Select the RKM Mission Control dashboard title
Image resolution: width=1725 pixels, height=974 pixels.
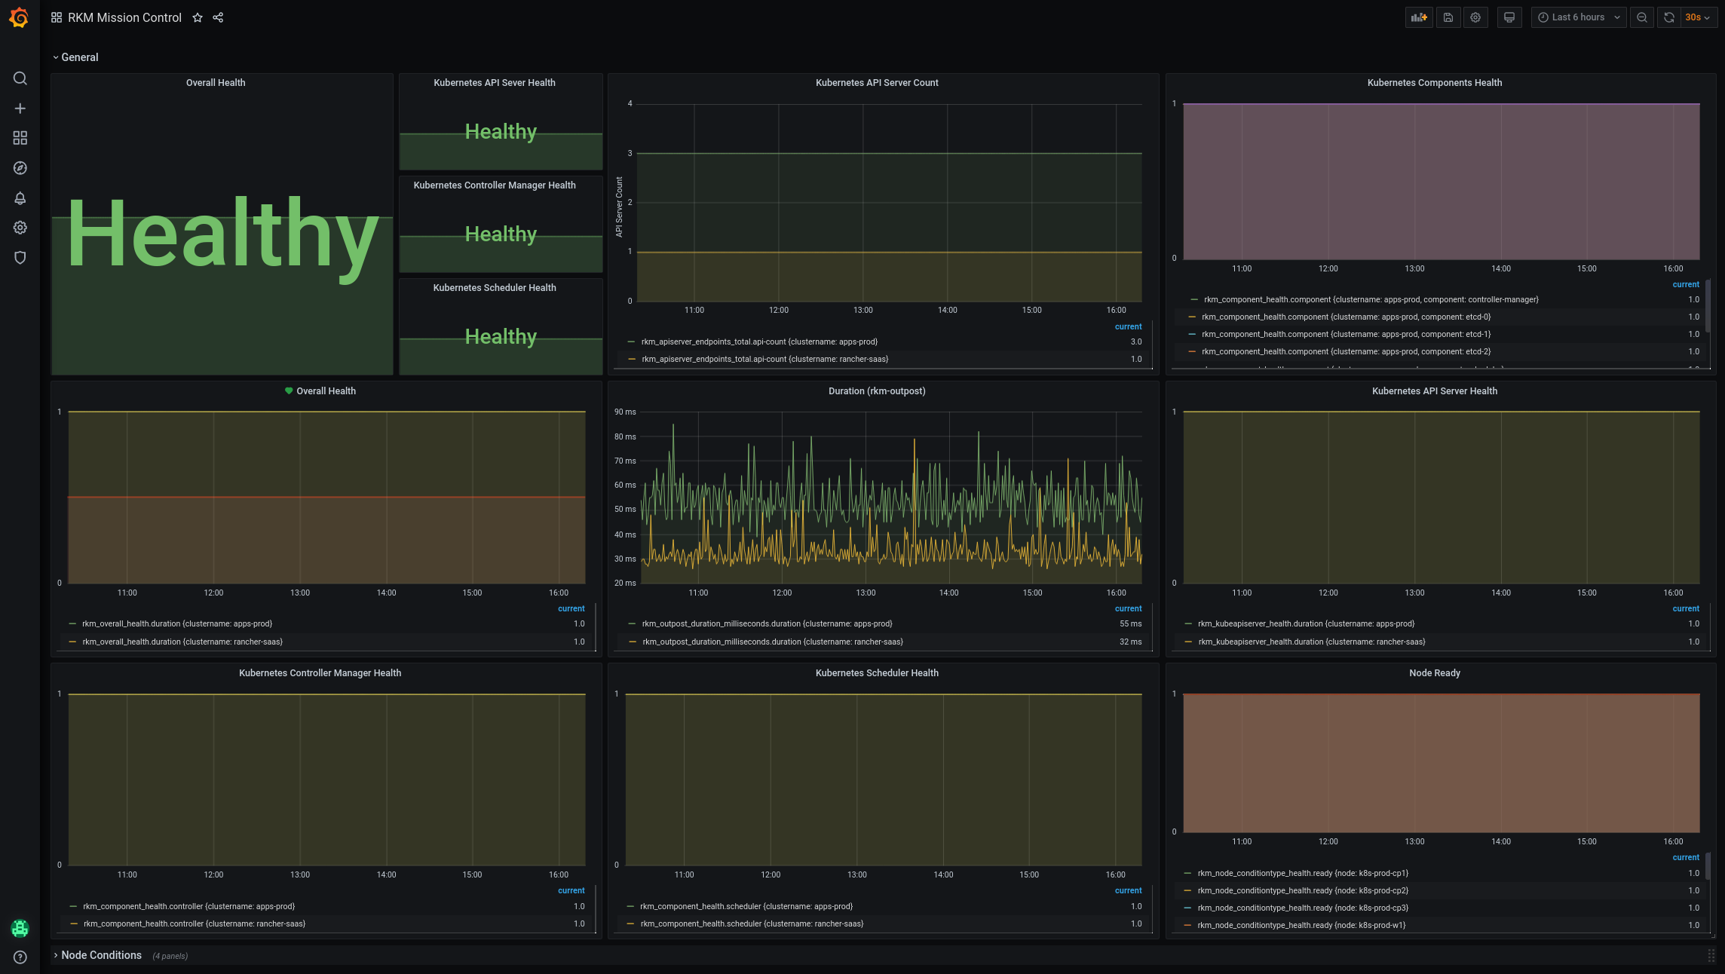coord(123,18)
